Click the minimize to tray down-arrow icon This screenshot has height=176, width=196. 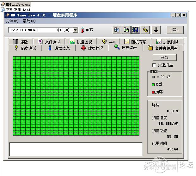point(156,30)
